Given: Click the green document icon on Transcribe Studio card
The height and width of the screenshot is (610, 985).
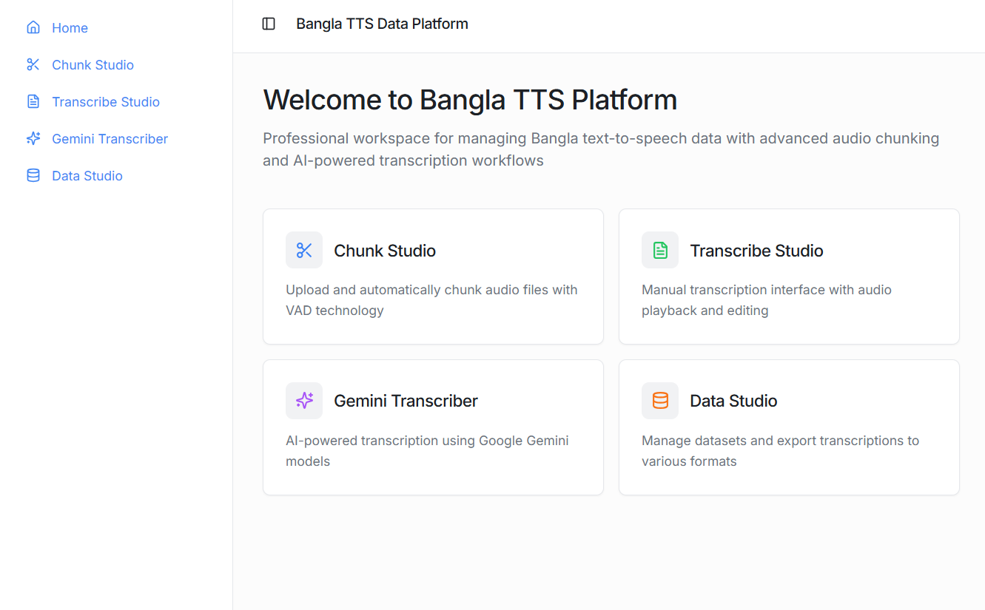Looking at the screenshot, I should (660, 251).
